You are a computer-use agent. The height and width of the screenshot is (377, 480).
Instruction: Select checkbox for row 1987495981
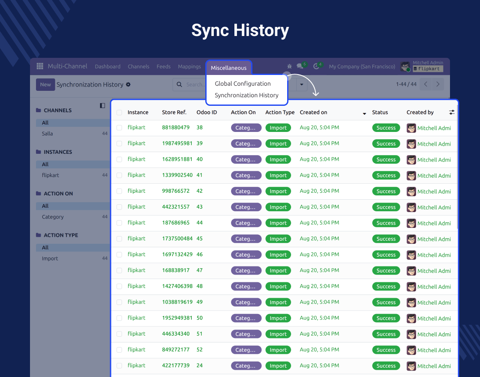[120, 144]
